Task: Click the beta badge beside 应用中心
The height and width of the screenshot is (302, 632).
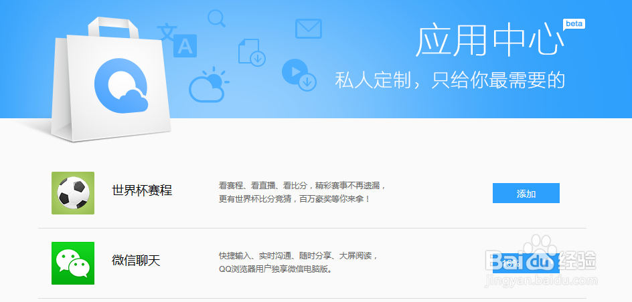Action: point(574,24)
